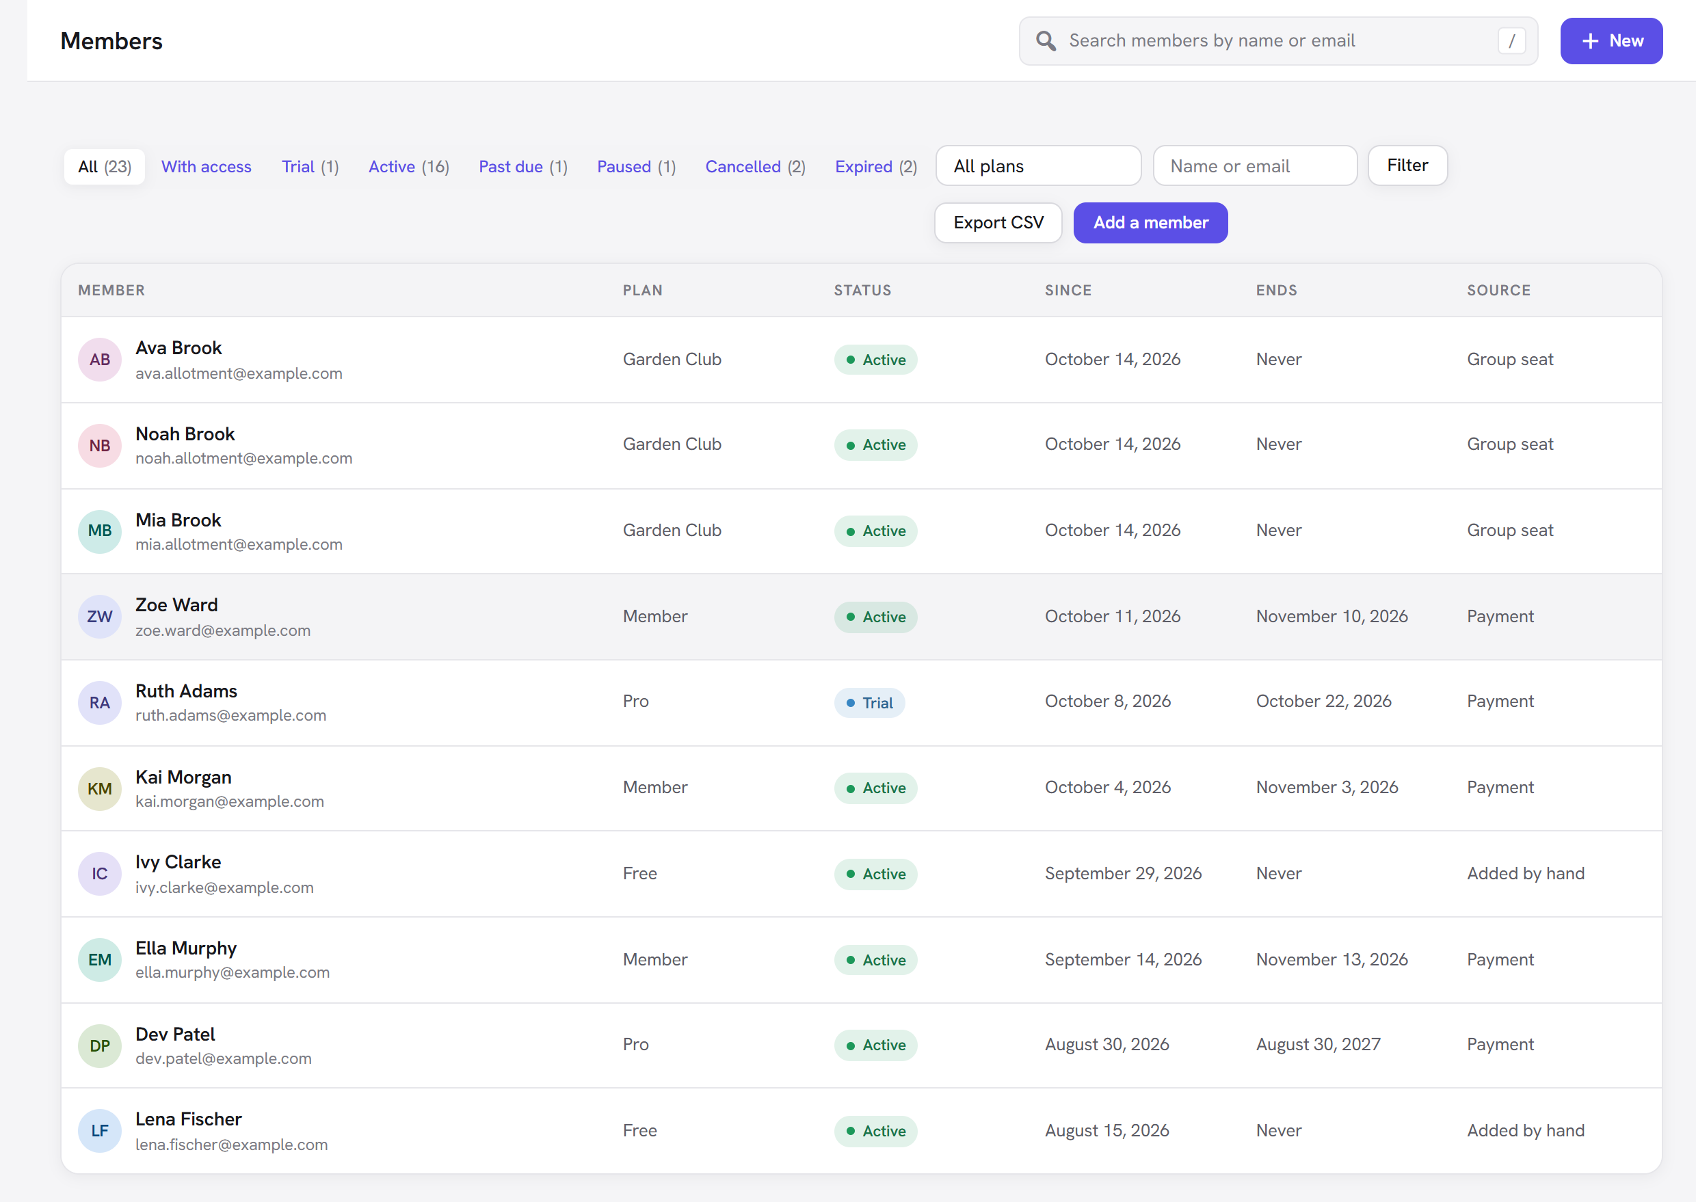
Task: Click Ella Murphy's EM avatar
Action: (x=100, y=960)
